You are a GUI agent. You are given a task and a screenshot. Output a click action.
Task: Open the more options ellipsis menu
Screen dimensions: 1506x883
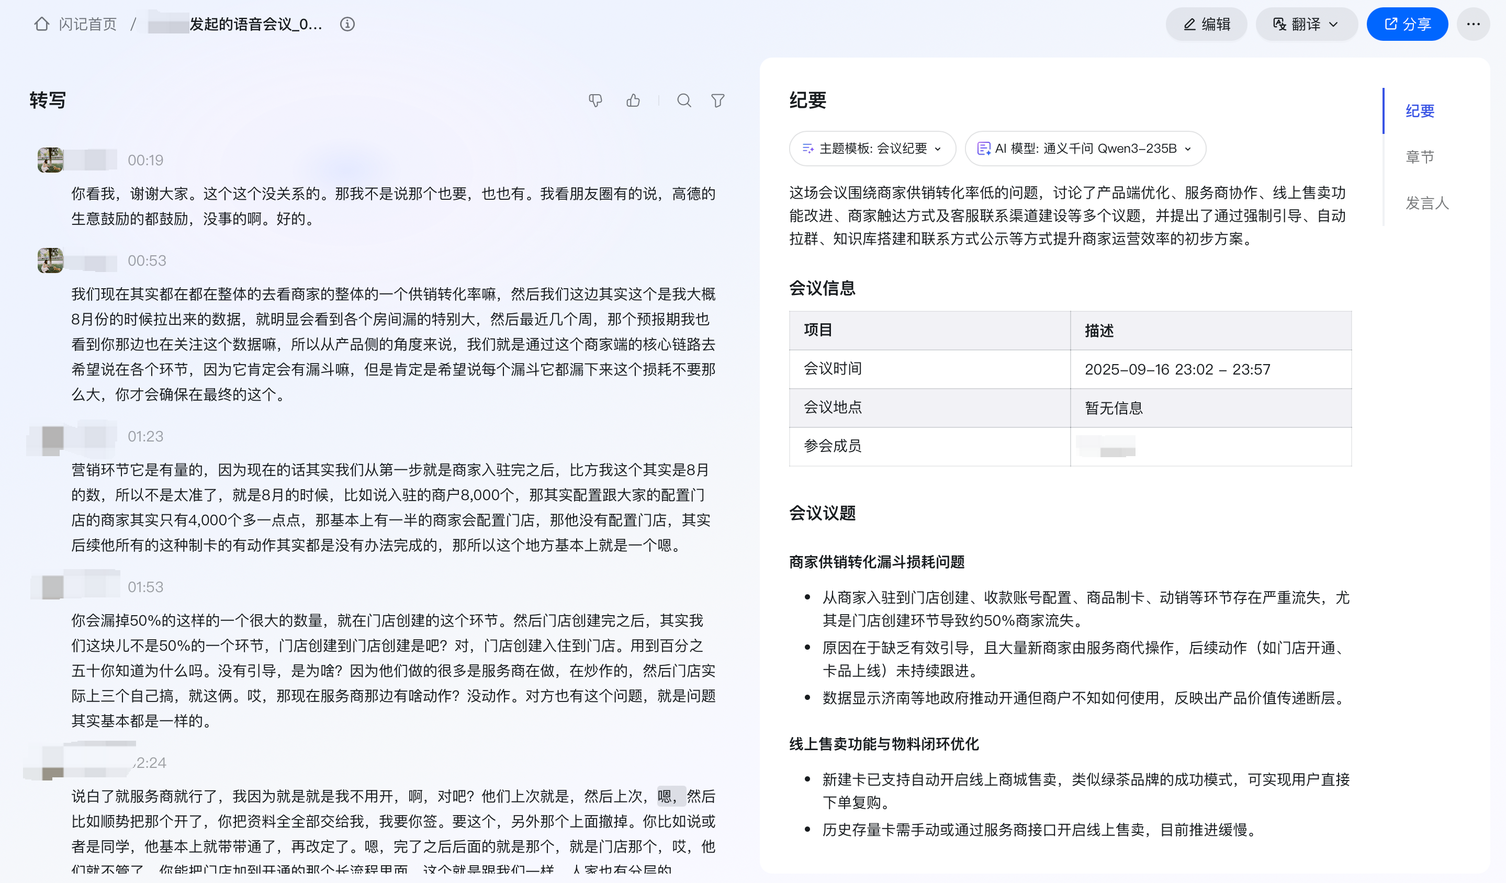(x=1473, y=24)
